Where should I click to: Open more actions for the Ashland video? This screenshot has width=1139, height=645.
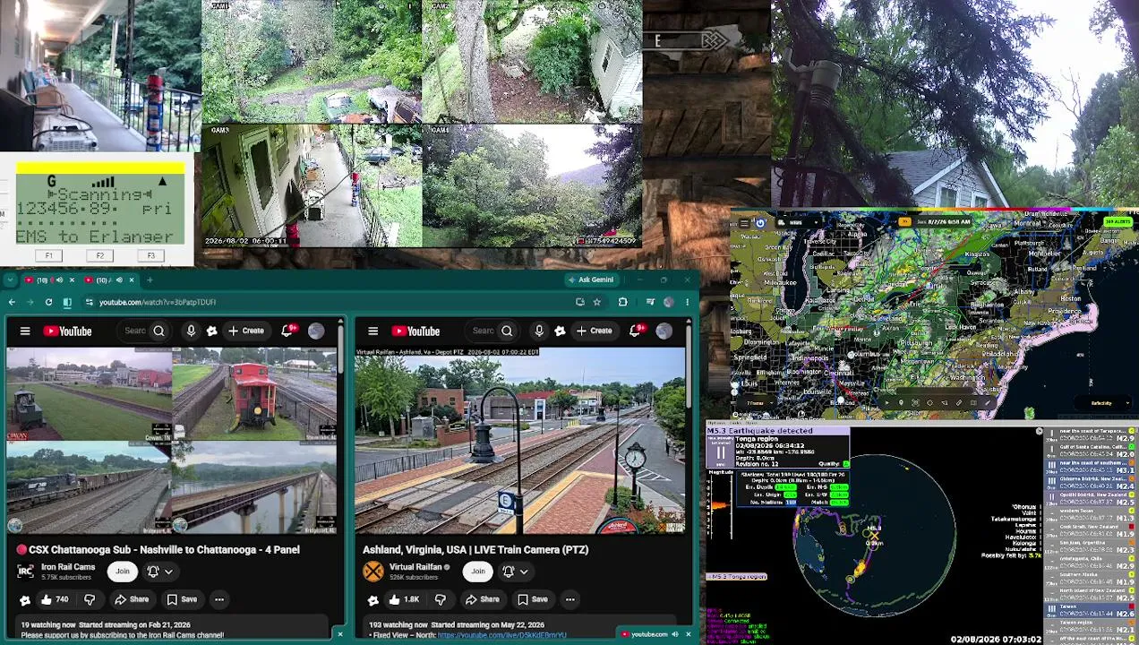coord(569,599)
